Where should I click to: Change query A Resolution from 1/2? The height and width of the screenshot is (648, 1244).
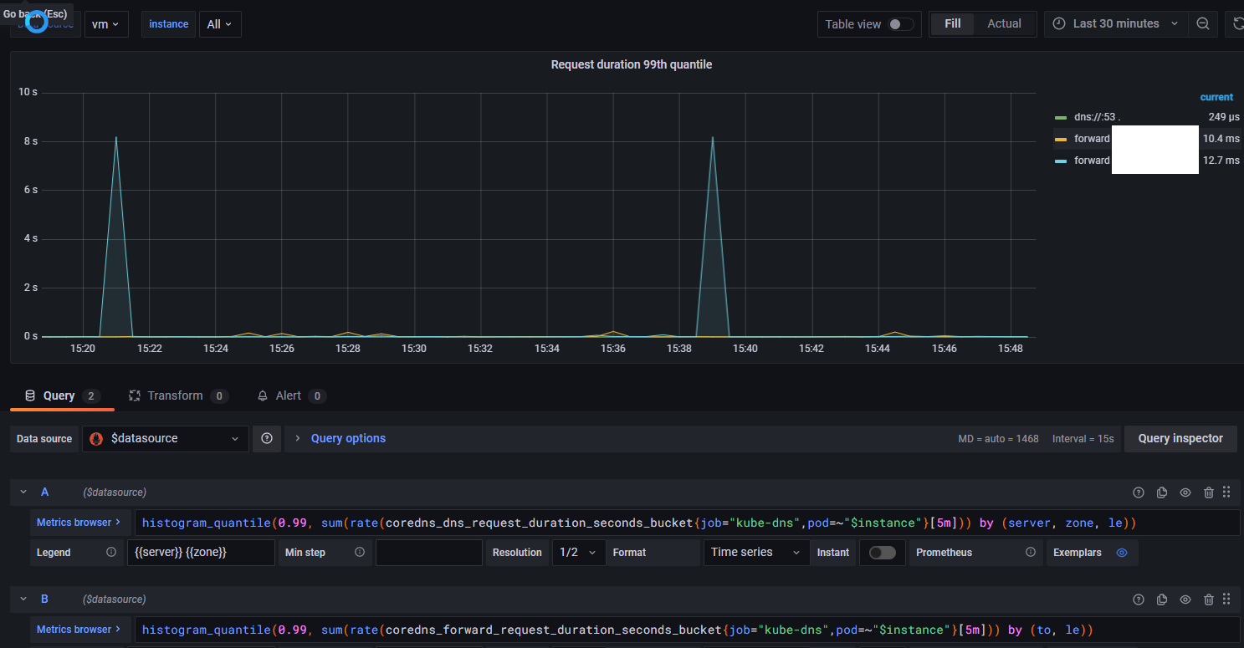(x=578, y=552)
